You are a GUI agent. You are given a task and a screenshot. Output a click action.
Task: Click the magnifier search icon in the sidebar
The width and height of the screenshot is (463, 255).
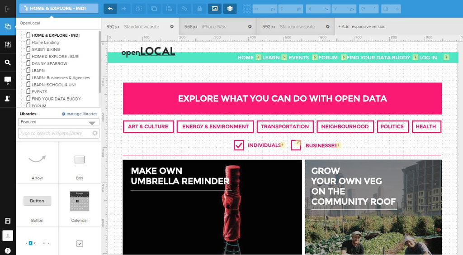[x=8, y=63]
